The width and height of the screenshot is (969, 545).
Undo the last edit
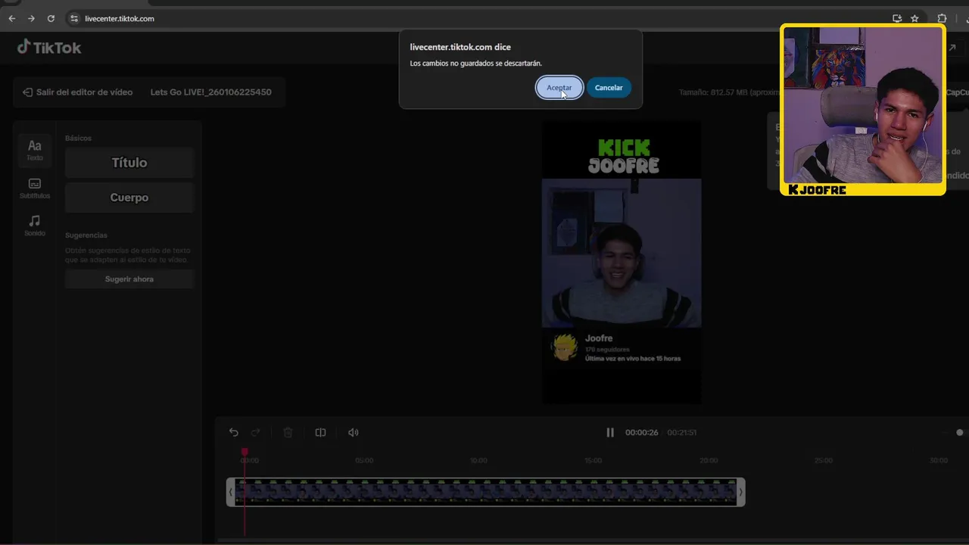[x=234, y=432]
